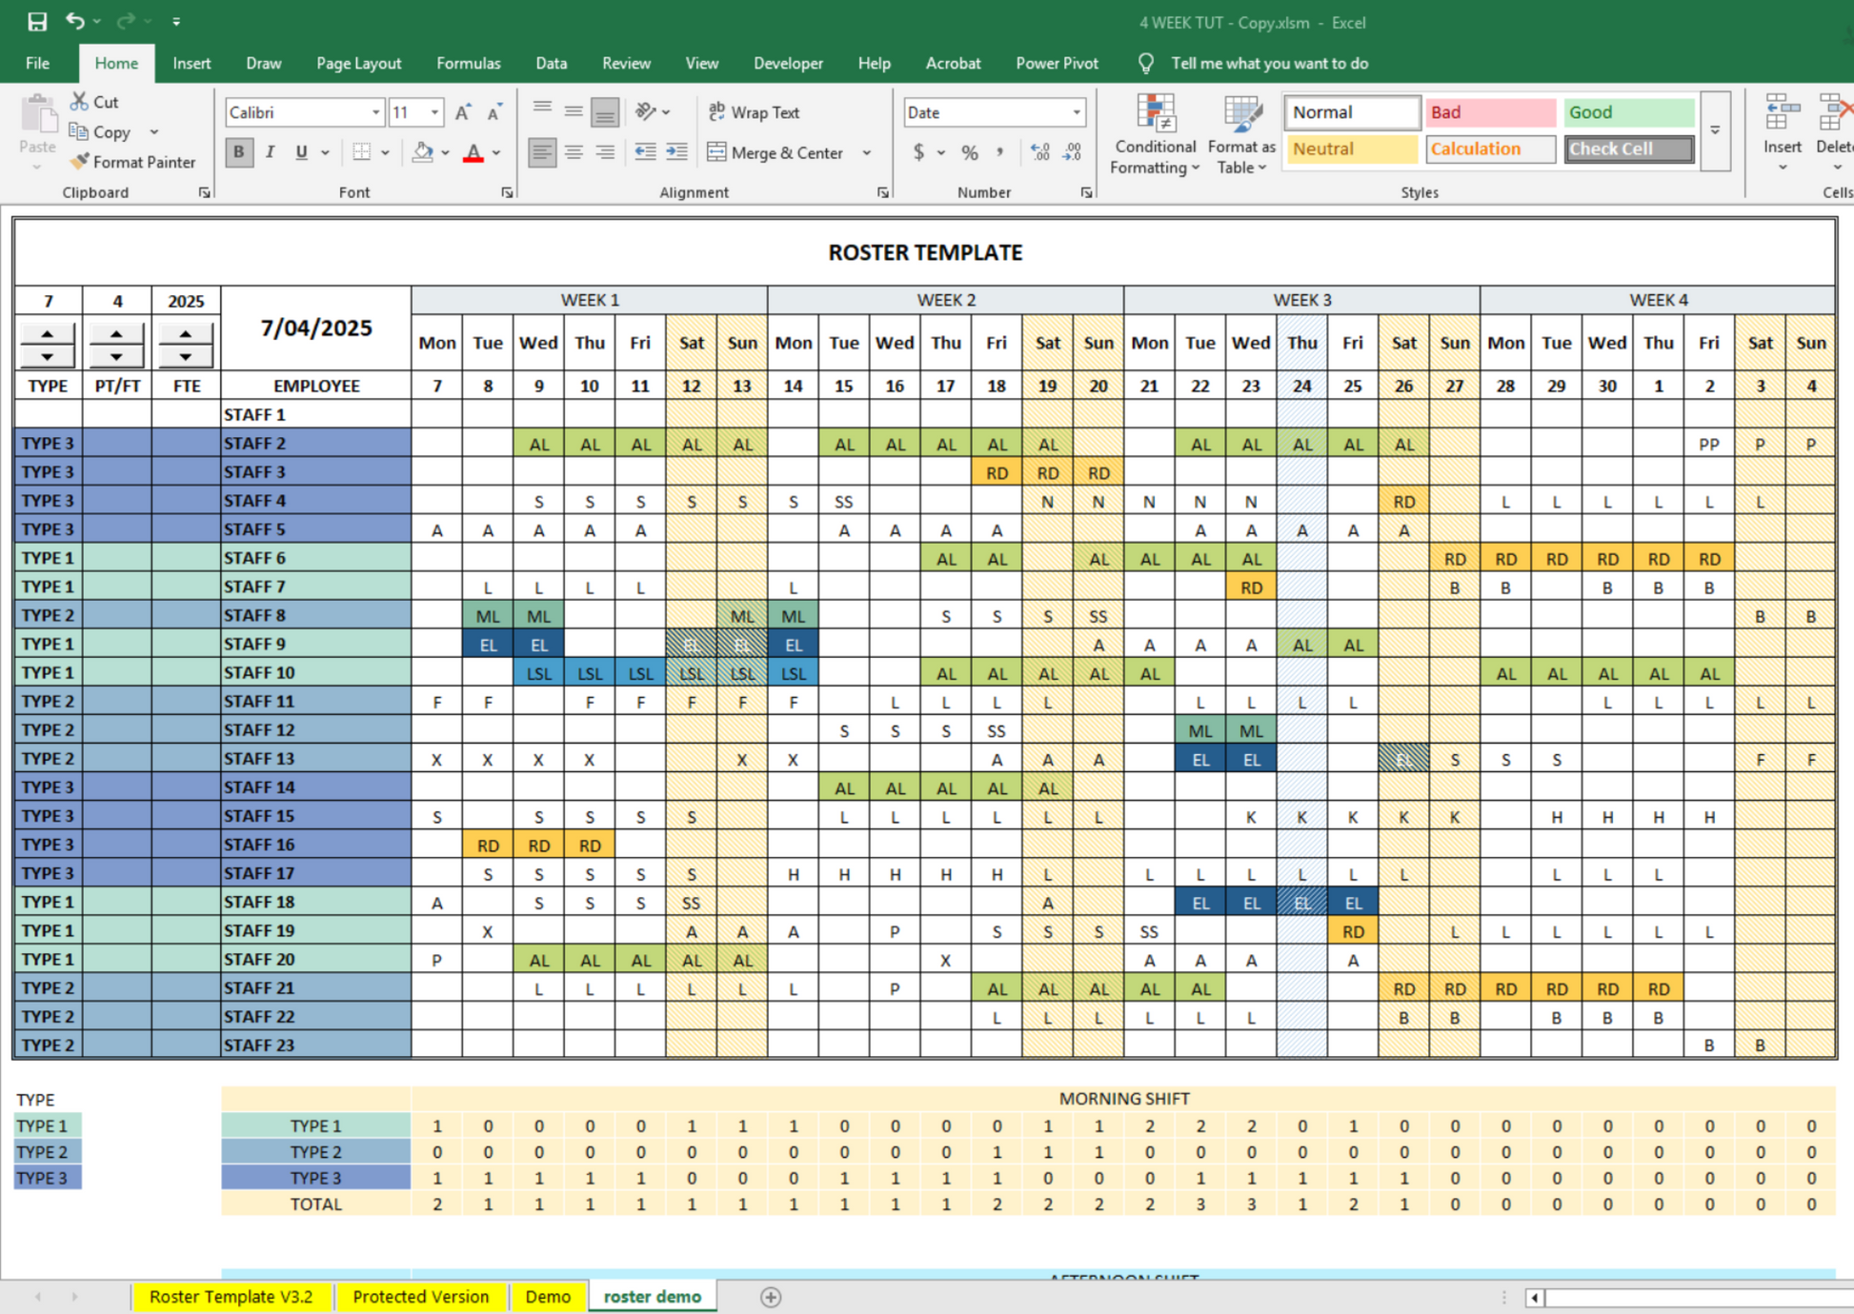Apply the Check Cell style
This screenshot has width=1854, height=1314.
tap(1628, 149)
